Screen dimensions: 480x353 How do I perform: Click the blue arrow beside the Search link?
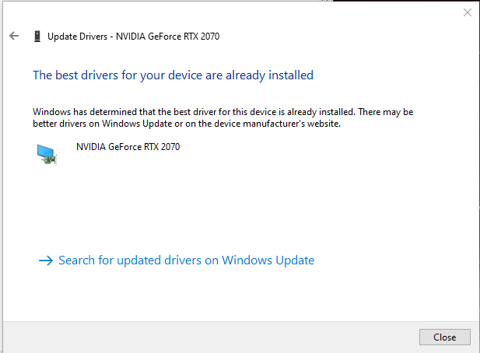pyautogui.click(x=46, y=260)
